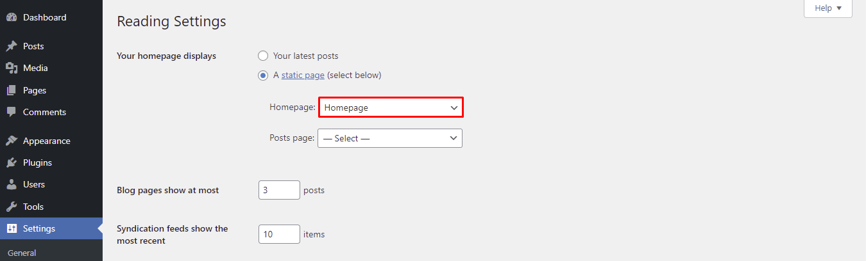Image resolution: width=866 pixels, height=261 pixels.
Task: Click the Media library icon
Action: [x=12, y=68]
